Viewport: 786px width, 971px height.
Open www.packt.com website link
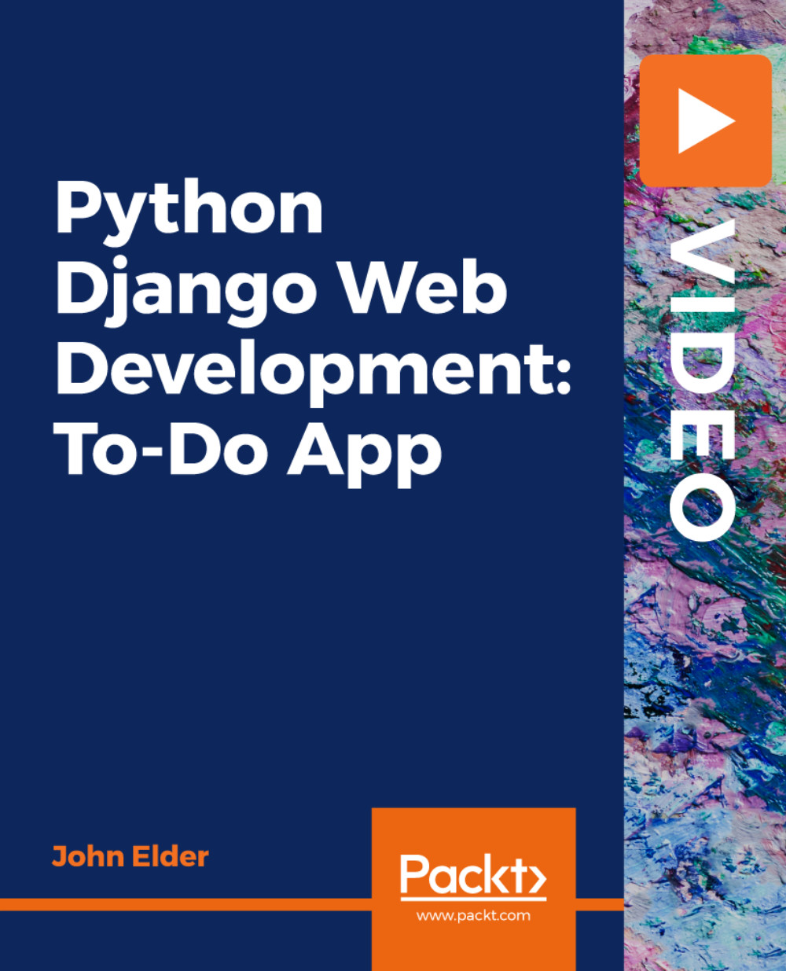pyautogui.click(x=473, y=915)
